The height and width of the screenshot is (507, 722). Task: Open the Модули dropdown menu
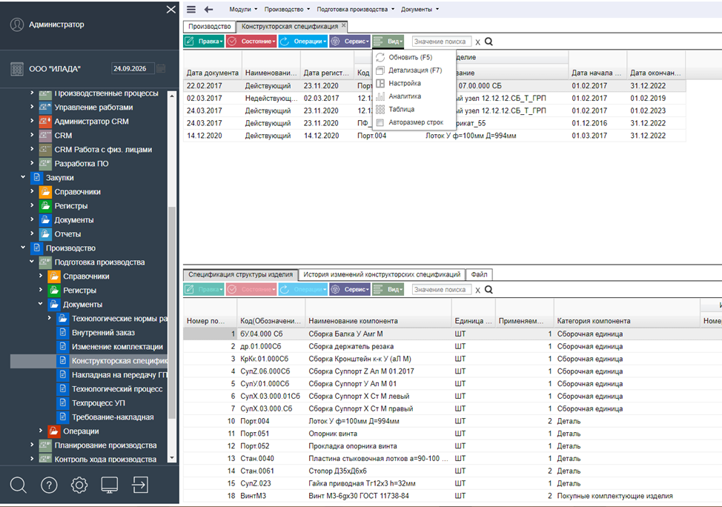coord(243,9)
